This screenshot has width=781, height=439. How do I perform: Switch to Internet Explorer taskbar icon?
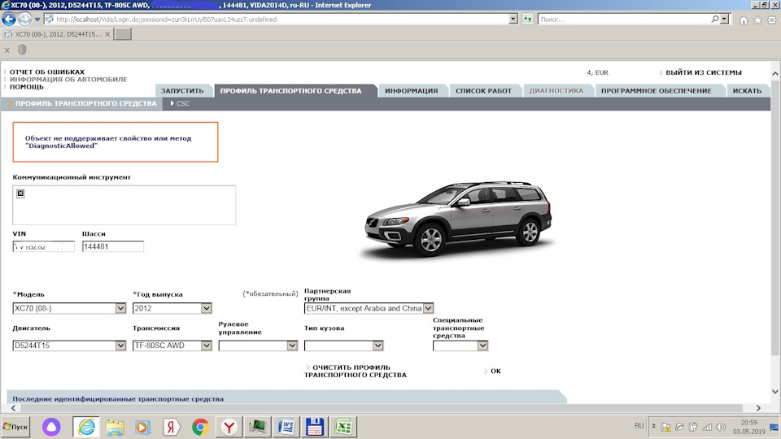[86, 427]
